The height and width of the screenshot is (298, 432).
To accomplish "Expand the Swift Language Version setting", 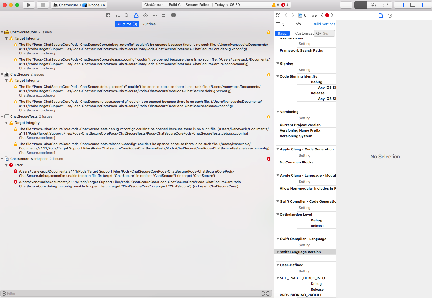I will [278, 252].
